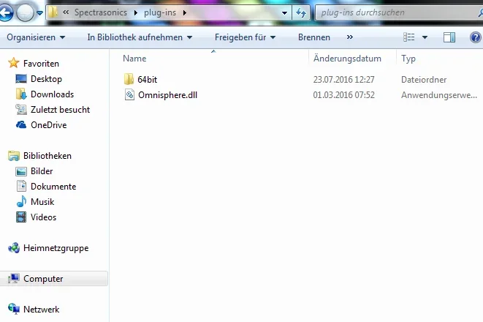Image resolution: width=483 pixels, height=322 pixels.
Task: Click date 23.07.2016 12:27
Action: [x=343, y=80]
